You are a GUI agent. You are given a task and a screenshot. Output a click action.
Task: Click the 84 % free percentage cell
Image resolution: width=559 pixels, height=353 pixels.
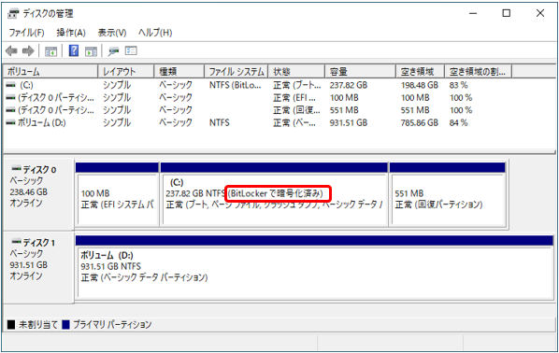(x=458, y=122)
